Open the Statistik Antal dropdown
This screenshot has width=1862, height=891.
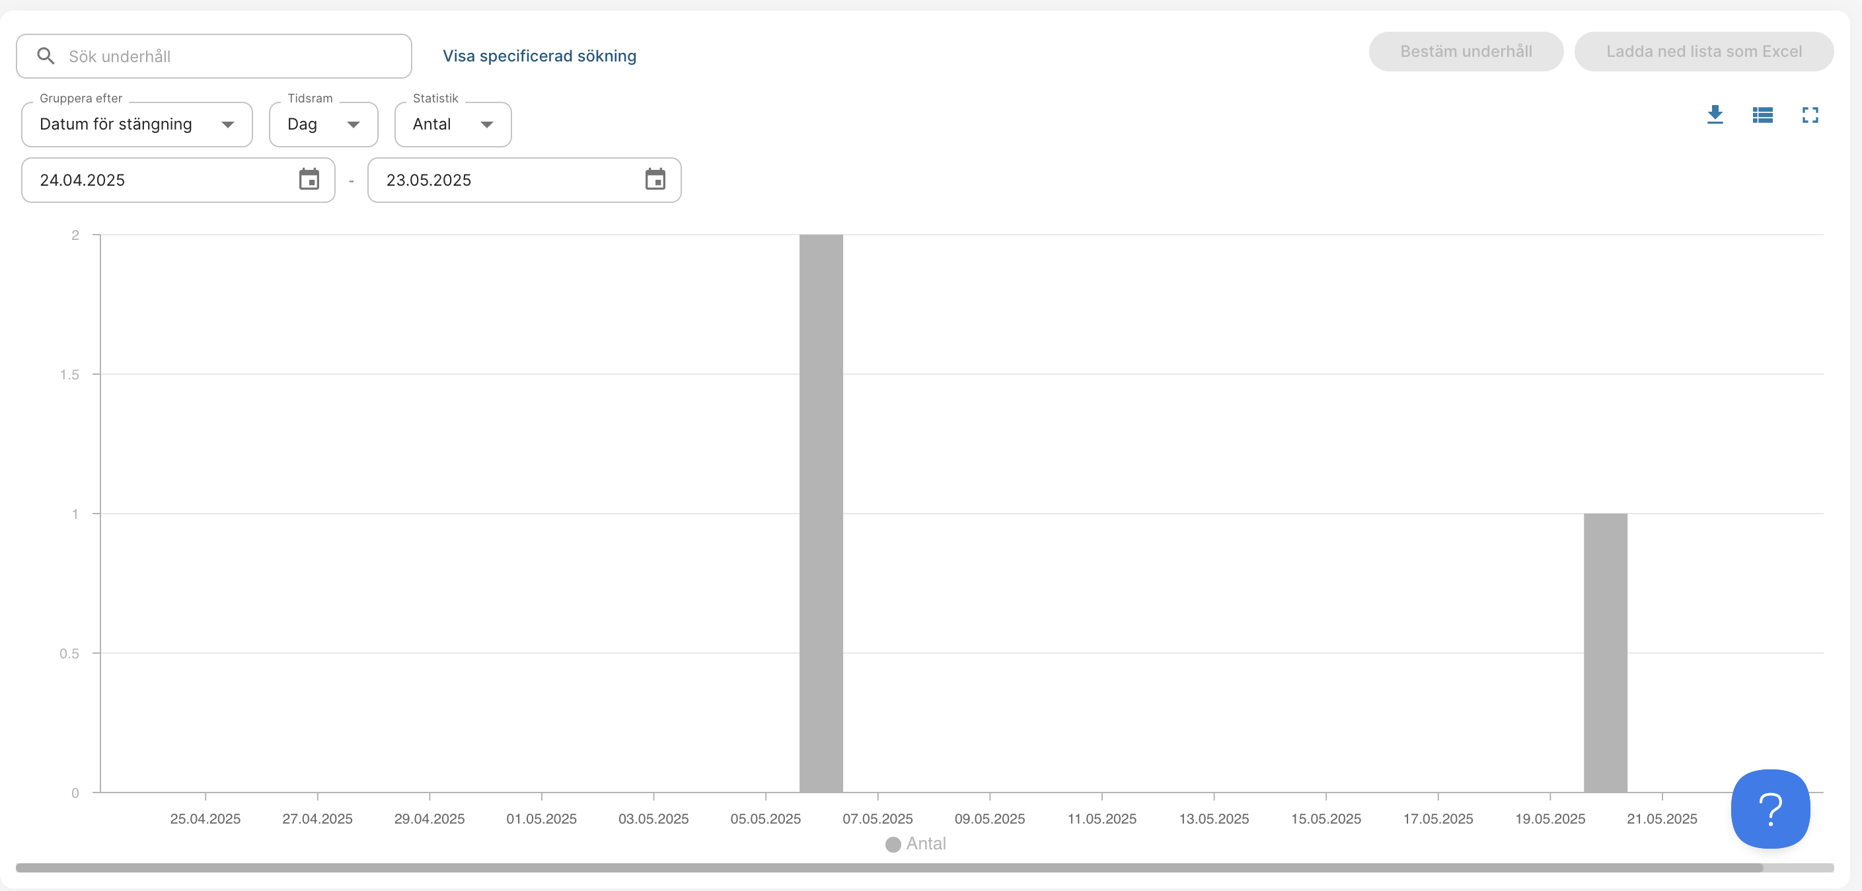(453, 124)
